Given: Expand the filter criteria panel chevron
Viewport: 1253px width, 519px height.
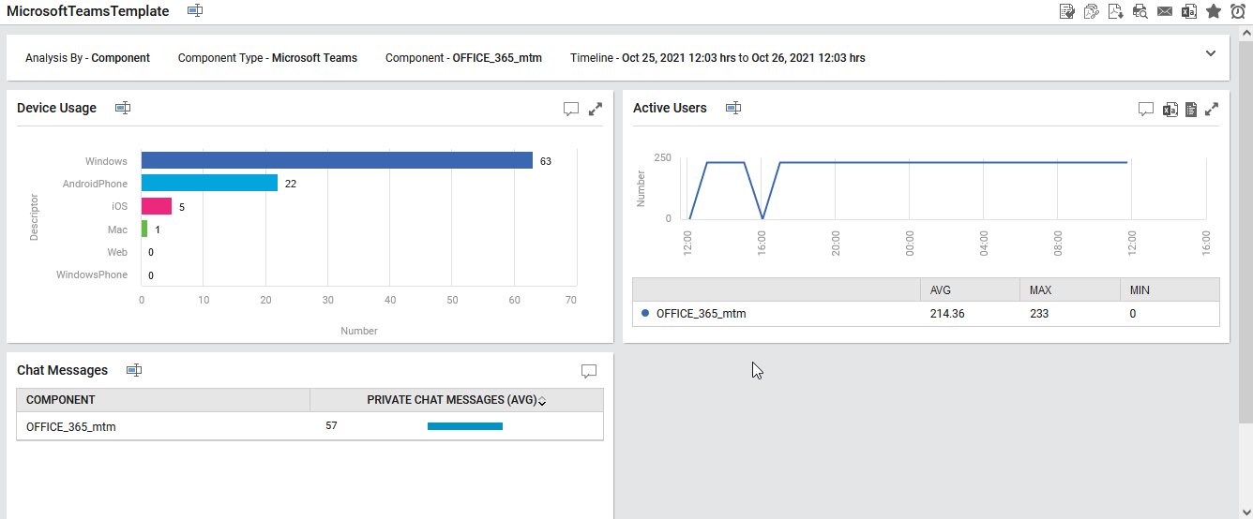Looking at the screenshot, I should tap(1210, 53).
